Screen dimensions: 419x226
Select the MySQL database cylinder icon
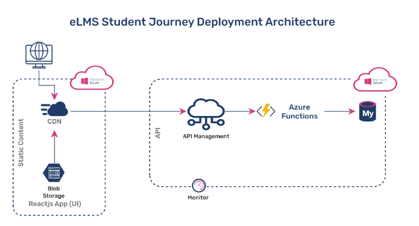(x=368, y=111)
